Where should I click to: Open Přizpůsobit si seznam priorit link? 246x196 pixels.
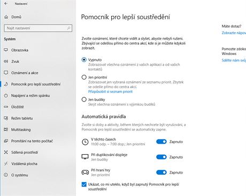pyautogui.click(x=110, y=91)
